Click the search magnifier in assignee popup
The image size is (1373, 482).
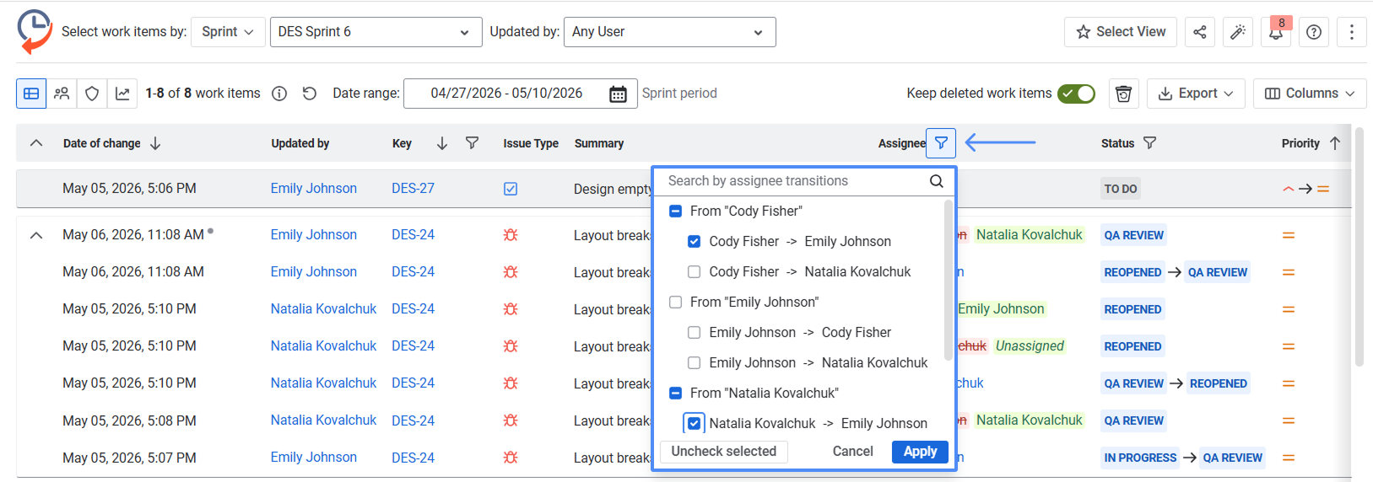point(937,181)
